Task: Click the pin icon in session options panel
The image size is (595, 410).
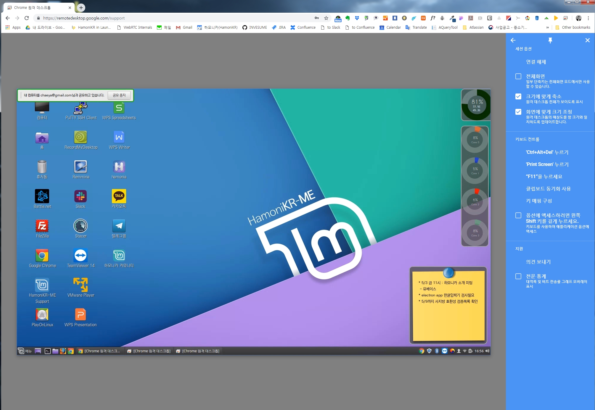Action: 550,40
